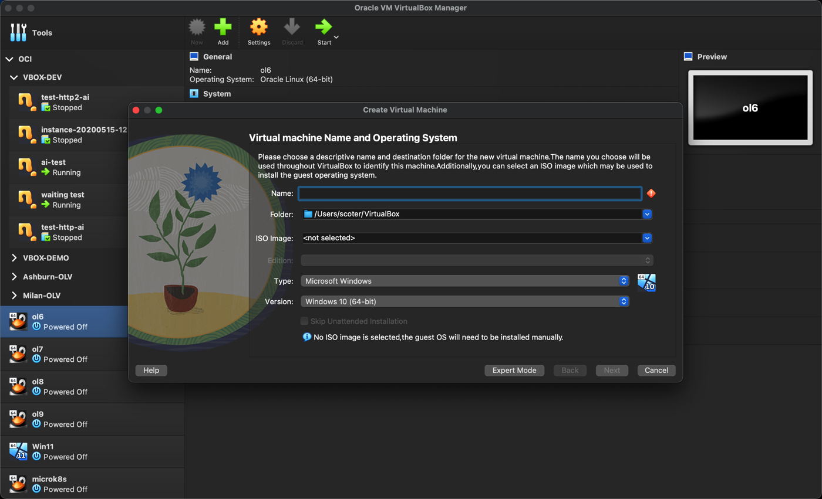Screen dimensions: 822x499
Task: Click the Tools icon in the sidebar
Action: [x=18, y=31]
